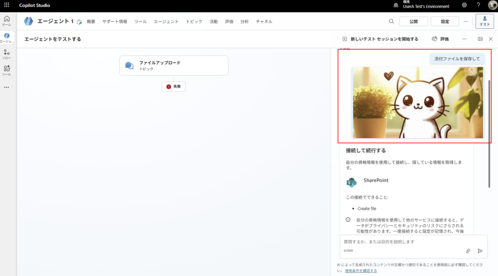The width and height of the screenshot is (498, 276).
Task: Click the この接続でできること label
Action: [x=367, y=197]
